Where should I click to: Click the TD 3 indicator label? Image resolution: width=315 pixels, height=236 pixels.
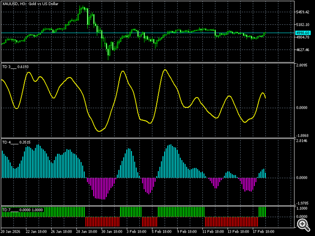click(x=16, y=67)
